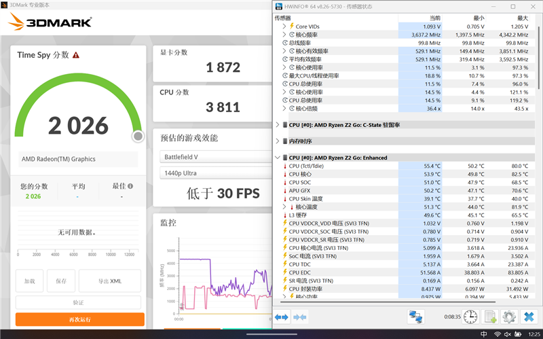The image size is (543, 339).
Task: Open HWiNFO remote monitoring computers icon
Action: tap(415, 317)
